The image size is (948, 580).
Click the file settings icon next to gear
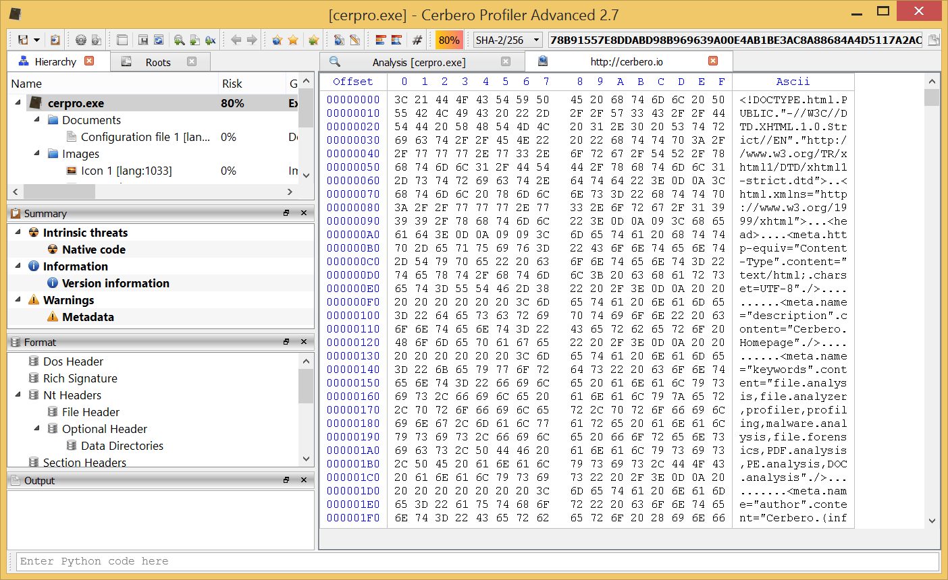pos(97,40)
